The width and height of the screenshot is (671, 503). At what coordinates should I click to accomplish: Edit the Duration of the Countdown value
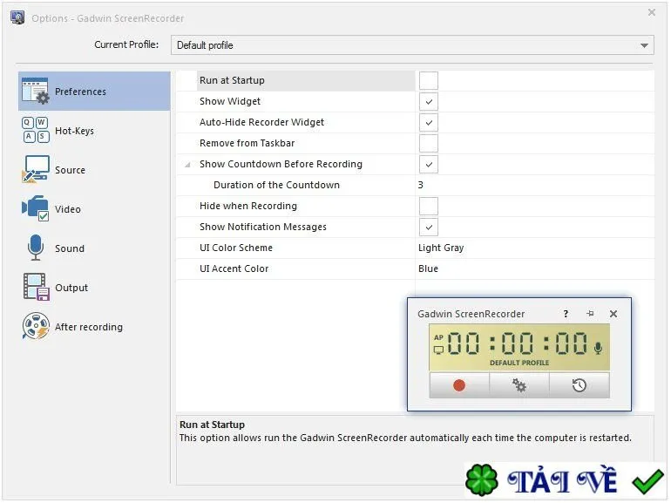534,185
